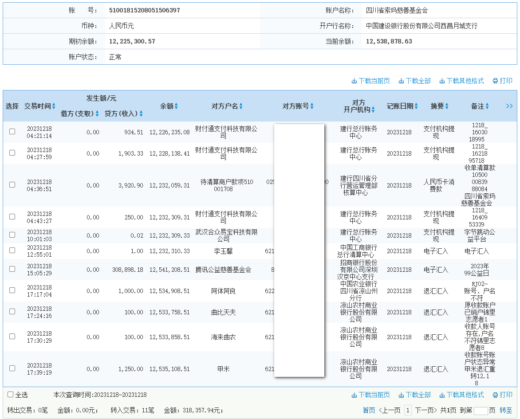Viewport: 520px width, 419px height.
Task: Click payer name 甲米
Action: coord(223,369)
